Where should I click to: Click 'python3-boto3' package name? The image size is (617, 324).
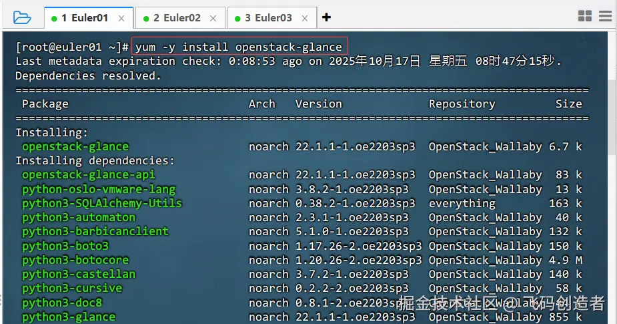65,246
